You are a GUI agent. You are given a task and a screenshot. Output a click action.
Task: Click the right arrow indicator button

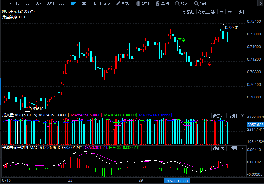click(229, 12)
